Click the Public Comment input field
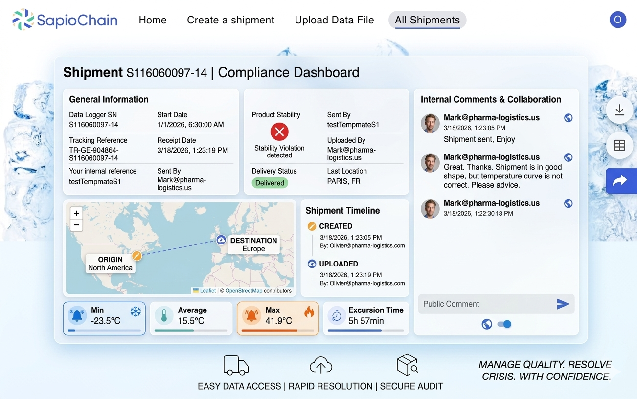Image resolution: width=637 pixels, height=399 pixels. 484,304
